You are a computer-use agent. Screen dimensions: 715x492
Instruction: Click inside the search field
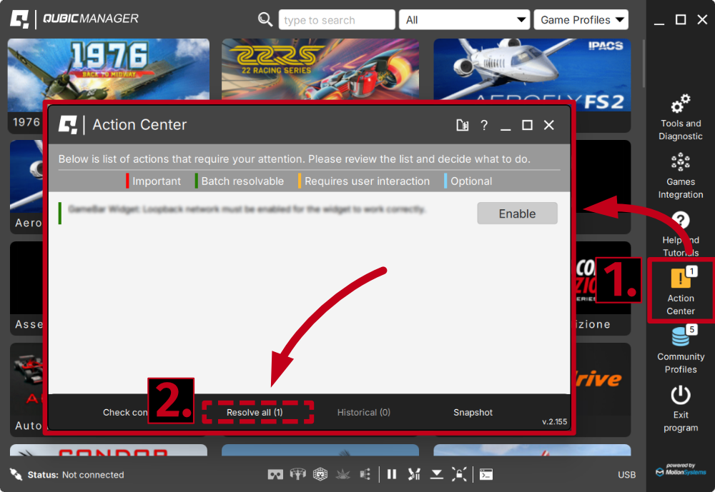click(336, 19)
